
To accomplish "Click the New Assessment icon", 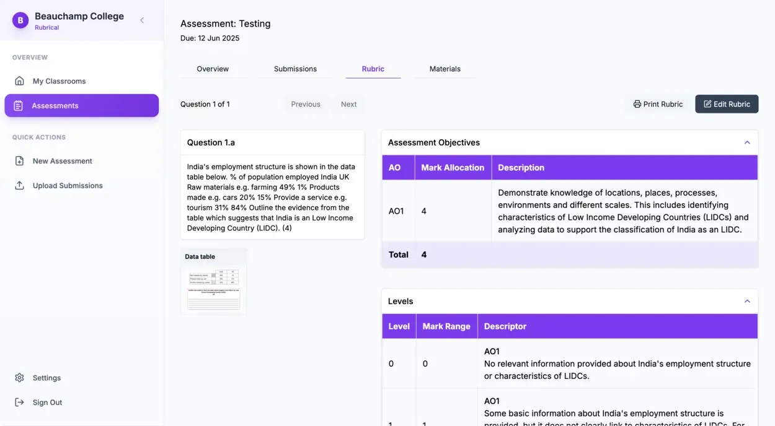I will point(19,160).
